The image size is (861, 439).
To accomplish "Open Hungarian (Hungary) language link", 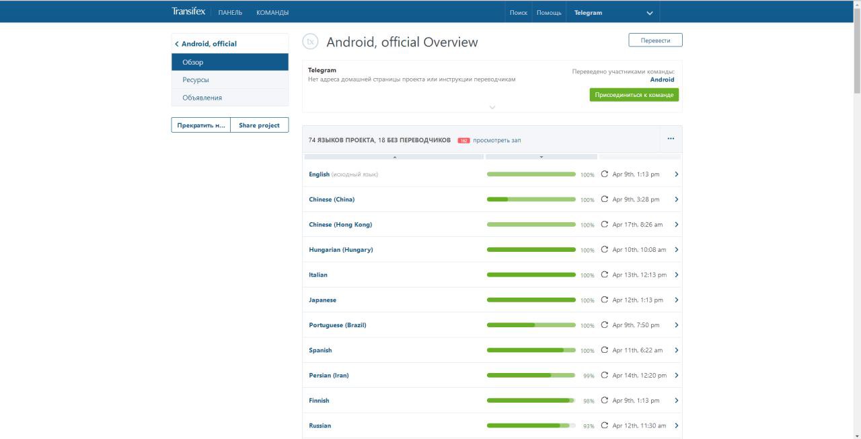I will (x=341, y=250).
